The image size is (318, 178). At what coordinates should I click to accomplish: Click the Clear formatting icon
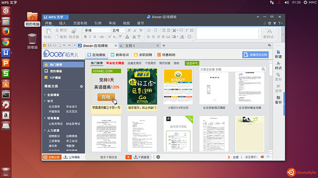coord(141,30)
